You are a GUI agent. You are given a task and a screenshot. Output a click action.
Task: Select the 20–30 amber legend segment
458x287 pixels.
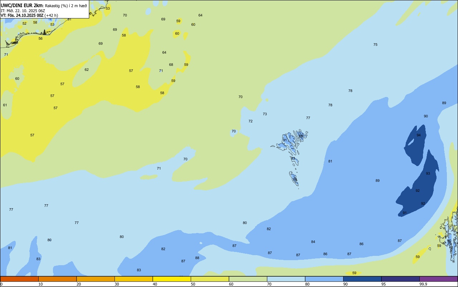(96, 279)
